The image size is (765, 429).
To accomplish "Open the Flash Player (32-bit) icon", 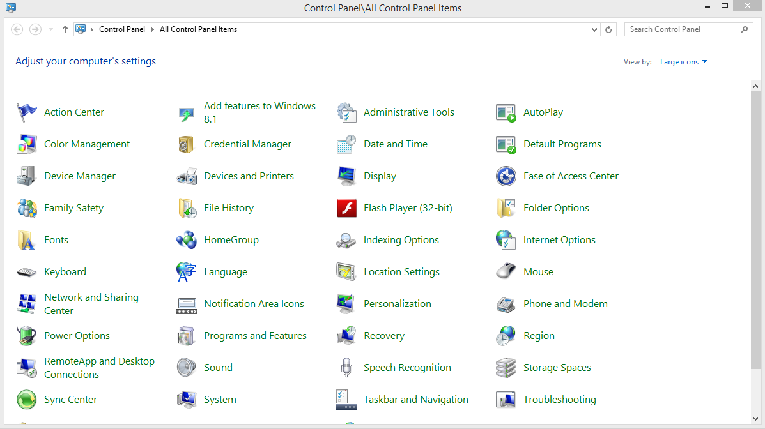I will [x=346, y=208].
